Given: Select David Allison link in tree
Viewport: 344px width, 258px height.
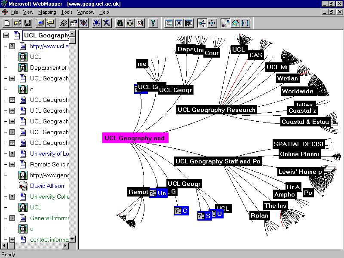Looking at the screenshot, I should tap(47, 186).
